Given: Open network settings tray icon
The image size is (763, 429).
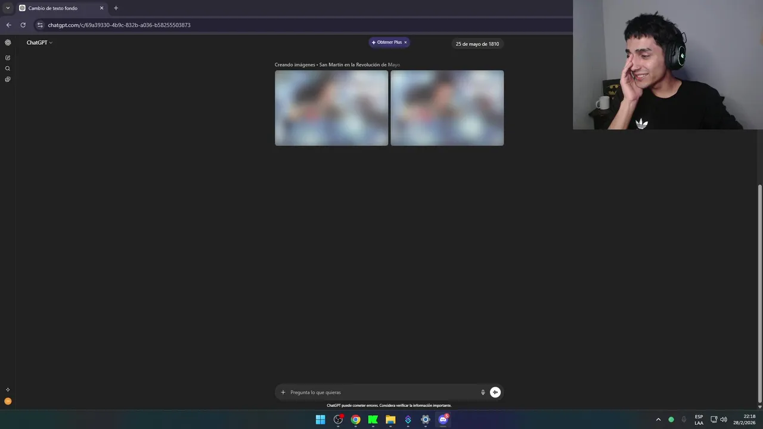Looking at the screenshot, I should click(714, 419).
